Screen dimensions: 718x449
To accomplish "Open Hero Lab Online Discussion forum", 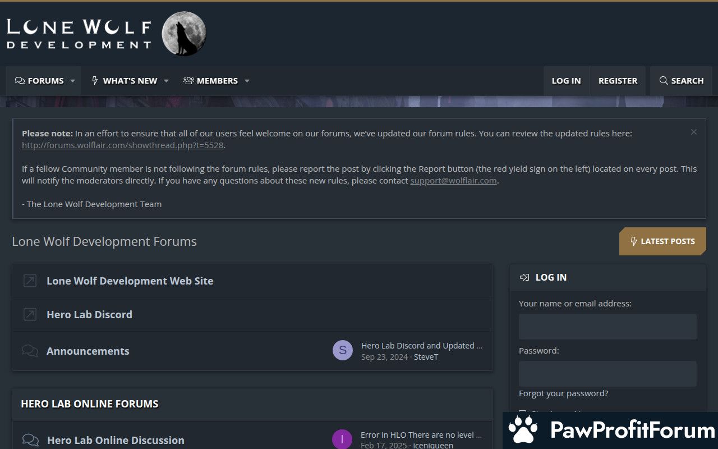I will coord(116,440).
